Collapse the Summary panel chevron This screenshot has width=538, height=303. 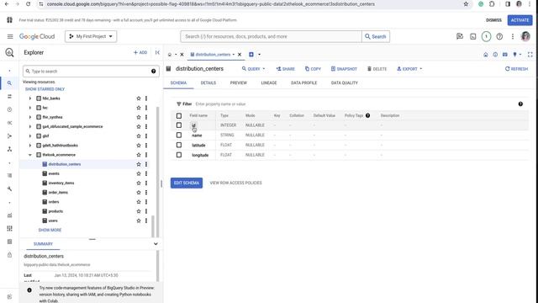(x=156, y=244)
